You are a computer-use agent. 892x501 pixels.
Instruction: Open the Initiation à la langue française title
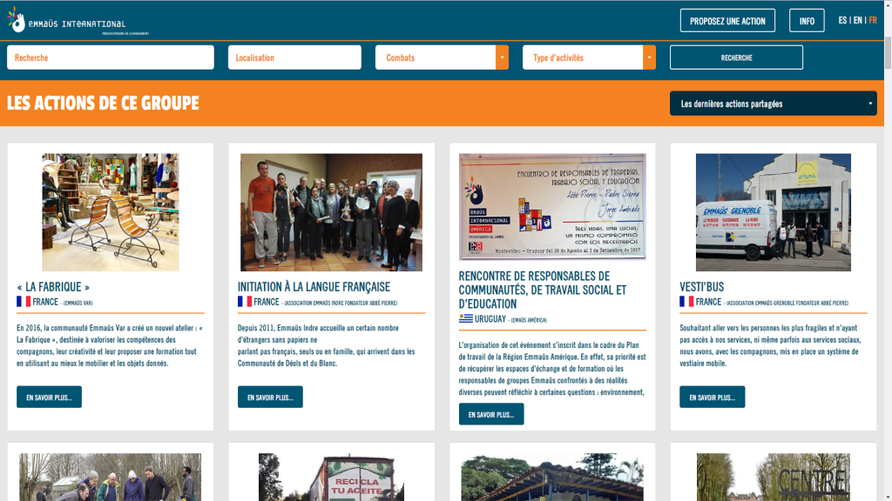click(x=314, y=287)
